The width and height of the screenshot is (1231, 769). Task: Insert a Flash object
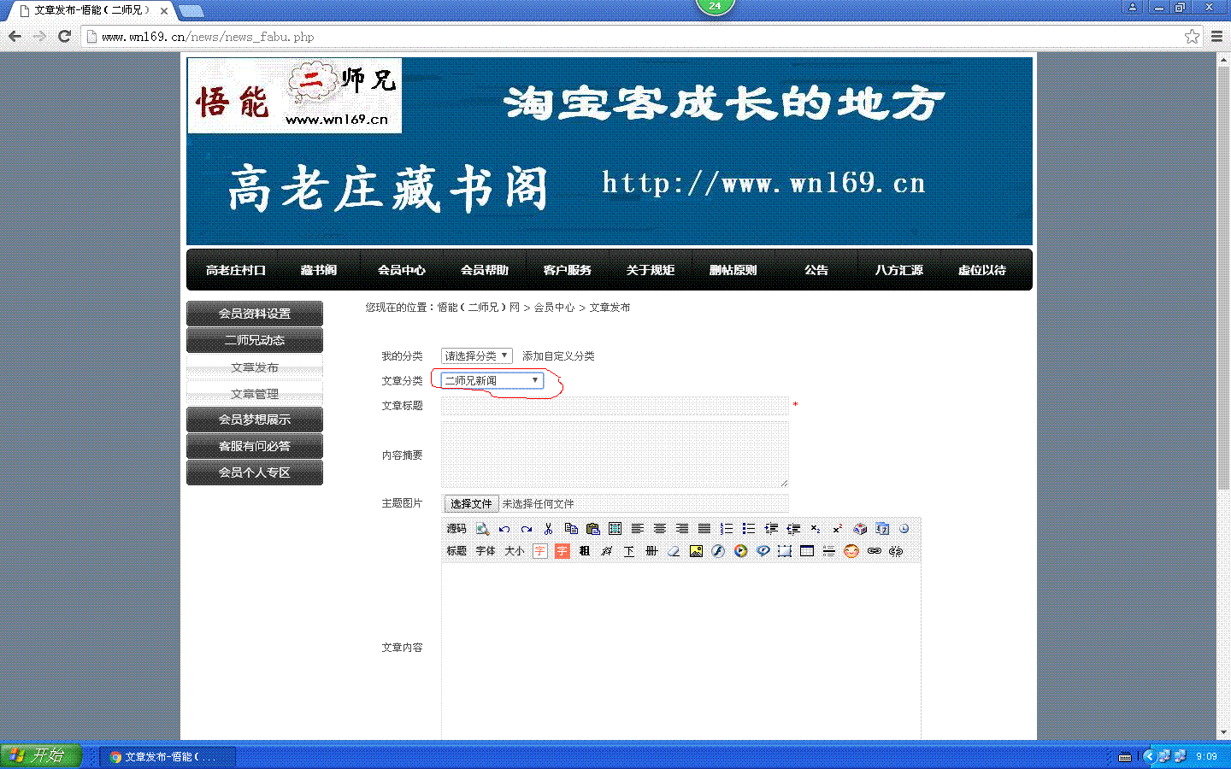point(718,551)
